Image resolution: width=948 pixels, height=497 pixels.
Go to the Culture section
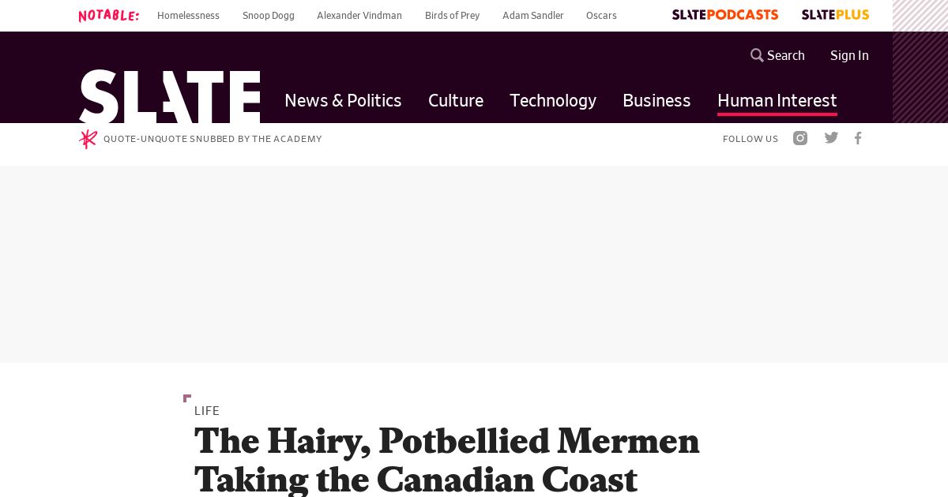point(456,100)
